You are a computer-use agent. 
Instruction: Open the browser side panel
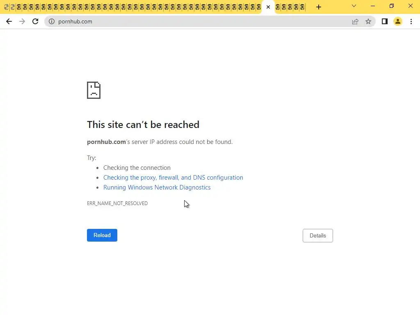pos(385,21)
